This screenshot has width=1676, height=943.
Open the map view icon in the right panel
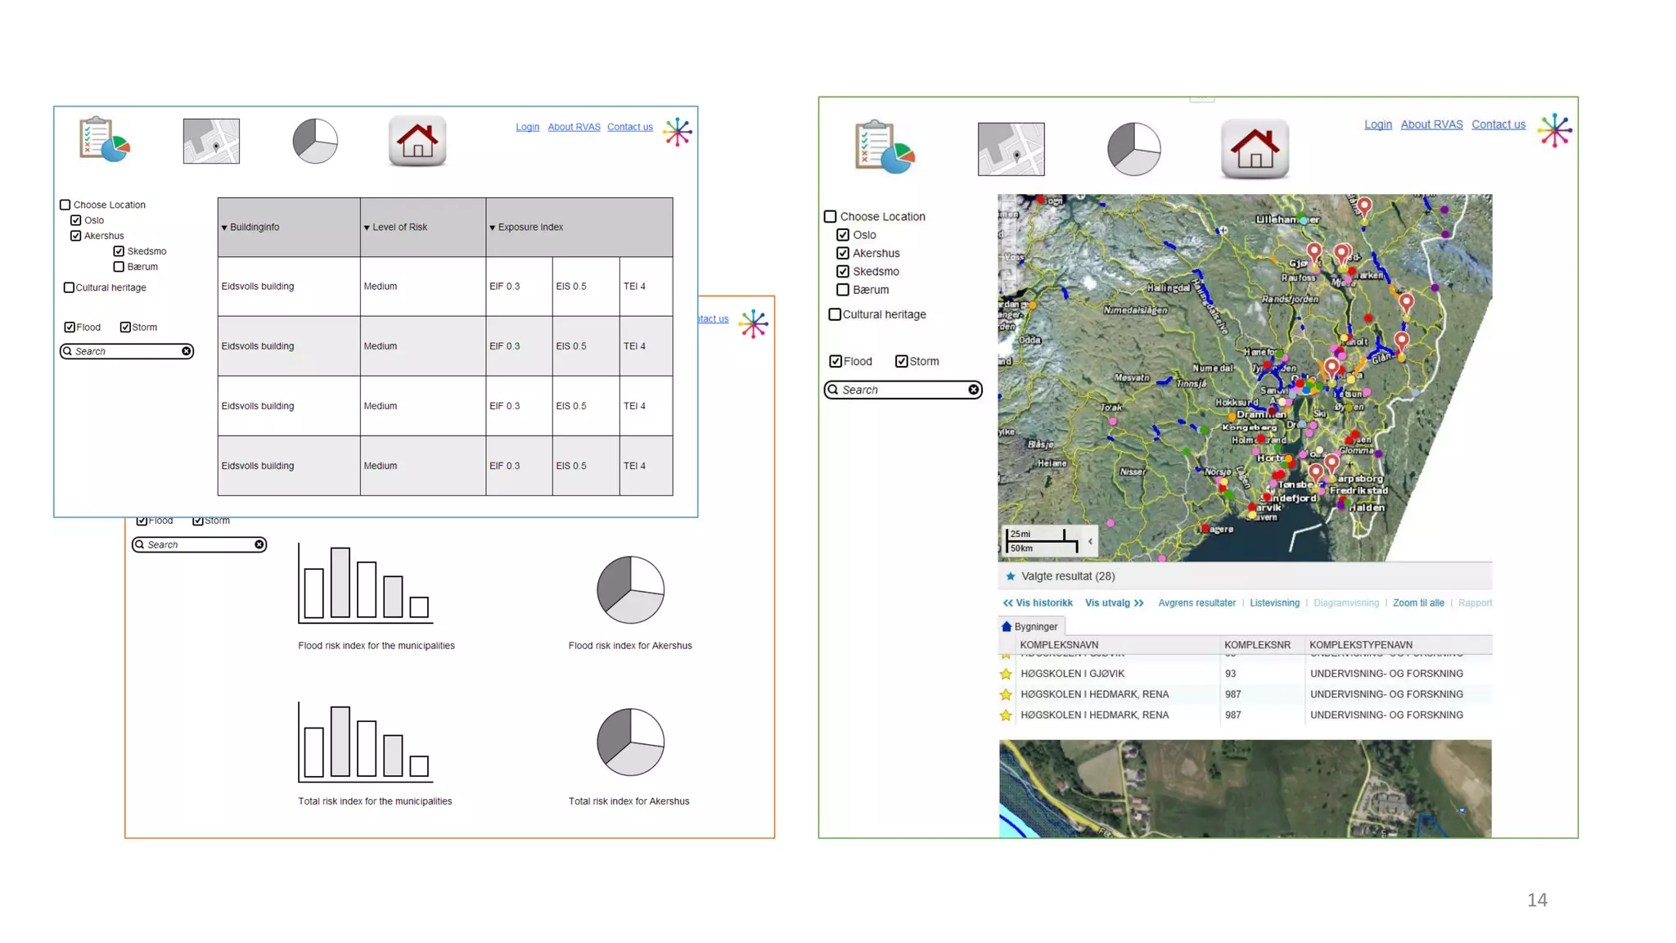tap(1011, 149)
